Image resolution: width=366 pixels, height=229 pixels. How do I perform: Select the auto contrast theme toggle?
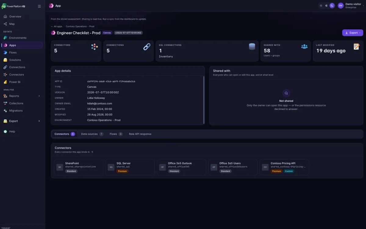point(326,5)
